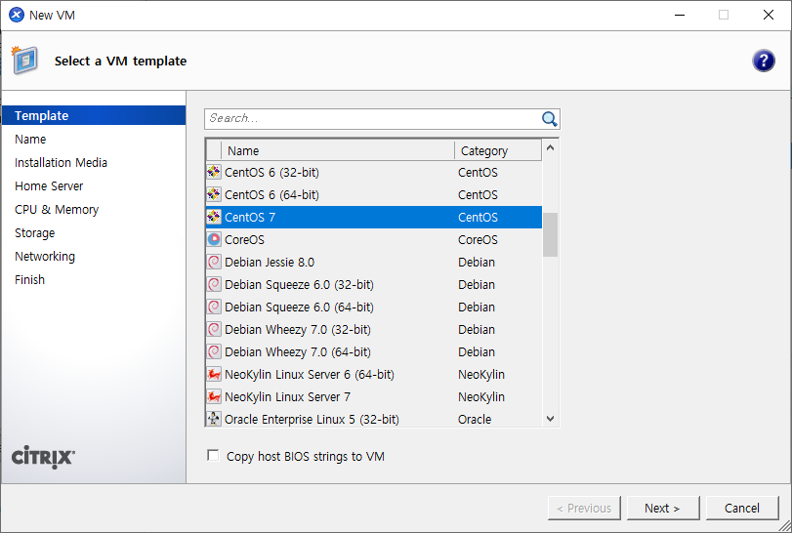Focus the Search... input field
792x533 pixels.
pyautogui.click(x=373, y=119)
